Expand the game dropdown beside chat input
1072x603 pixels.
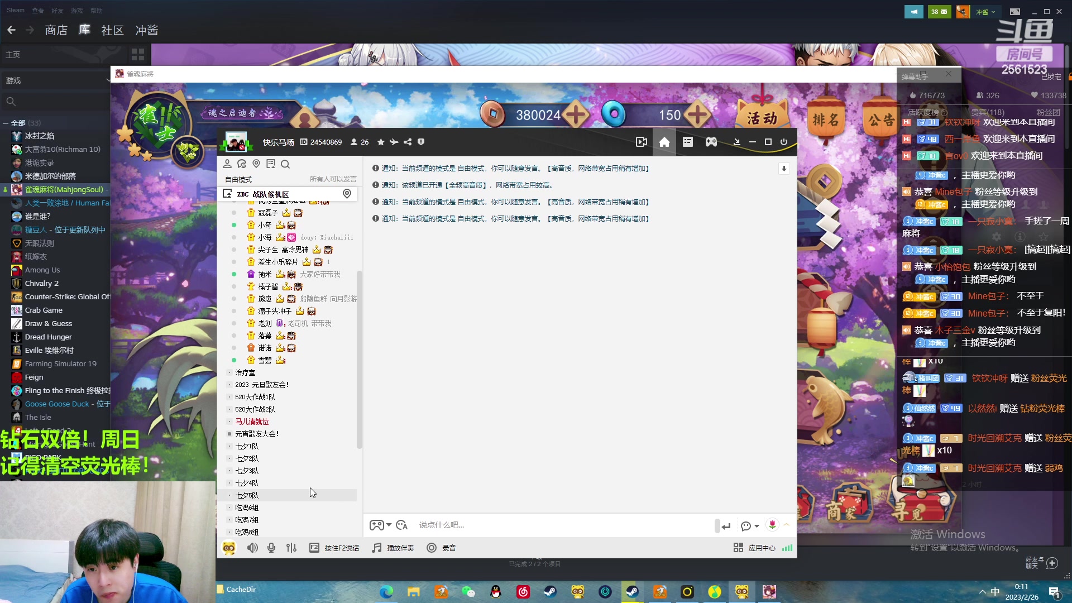coord(389,525)
